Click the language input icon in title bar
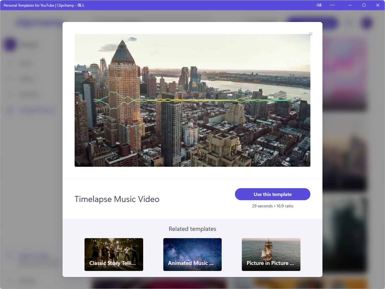 (x=319, y=5)
